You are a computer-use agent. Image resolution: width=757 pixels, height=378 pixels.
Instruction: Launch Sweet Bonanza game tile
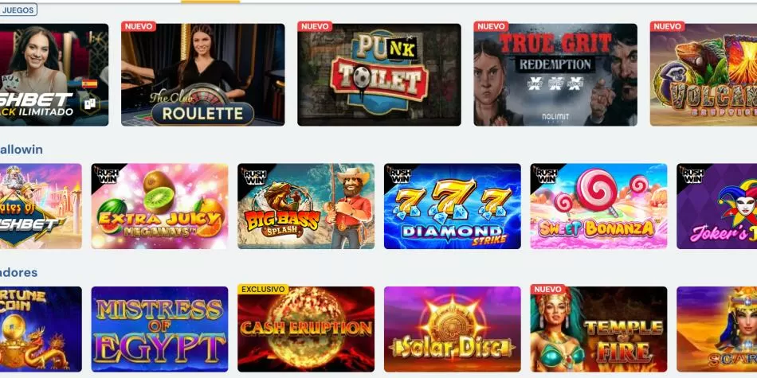click(598, 206)
